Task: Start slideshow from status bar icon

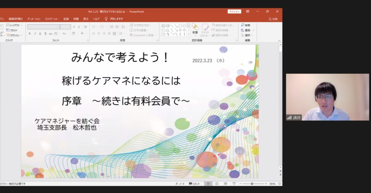Action: 234,184
